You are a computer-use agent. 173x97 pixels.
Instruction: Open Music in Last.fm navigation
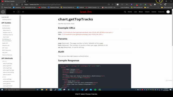click(141, 12)
